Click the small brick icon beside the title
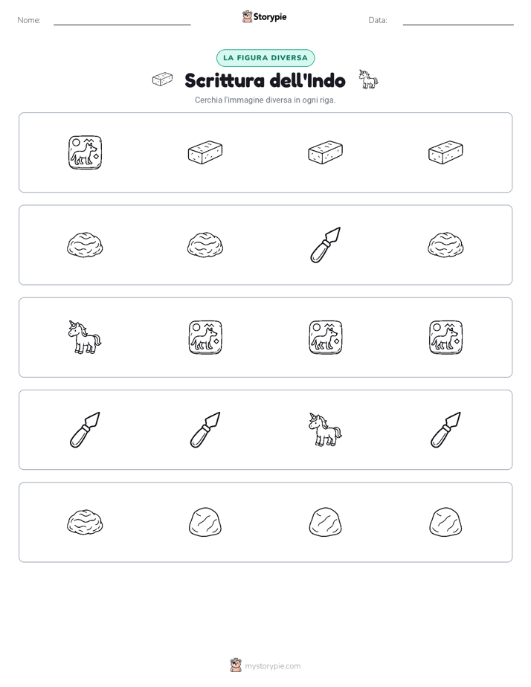 pos(163,80)
